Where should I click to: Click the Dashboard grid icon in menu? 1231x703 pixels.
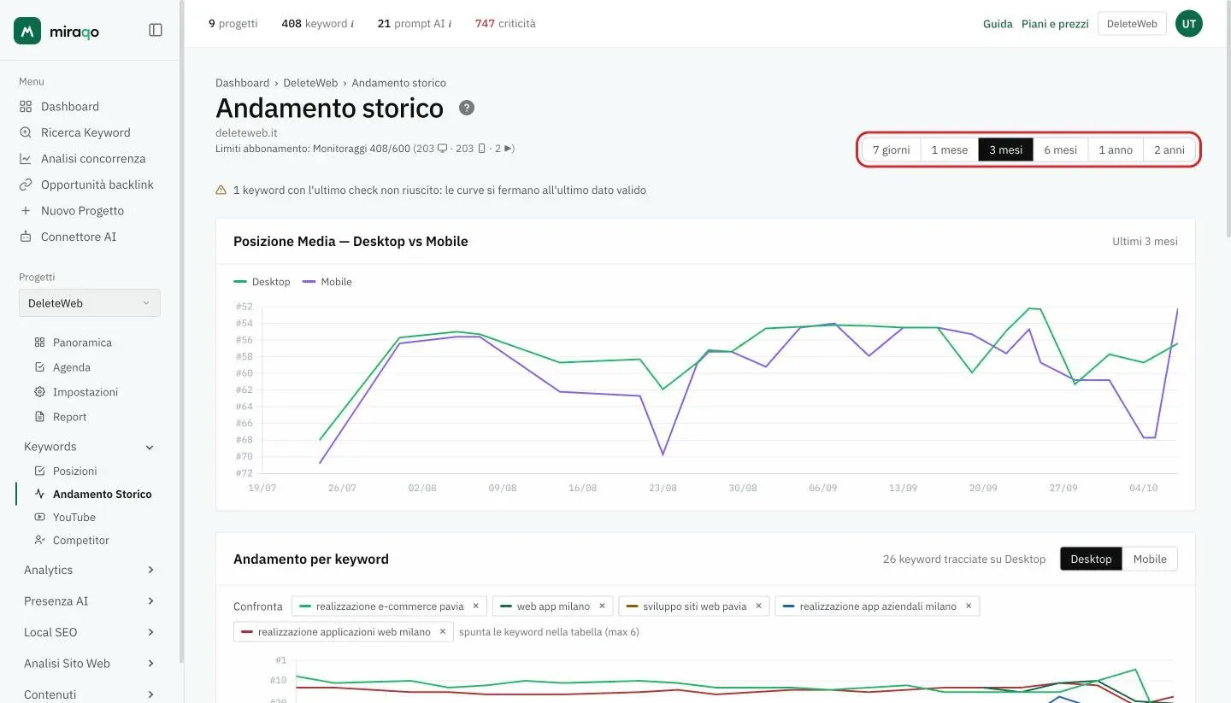(x=26, y=107)
